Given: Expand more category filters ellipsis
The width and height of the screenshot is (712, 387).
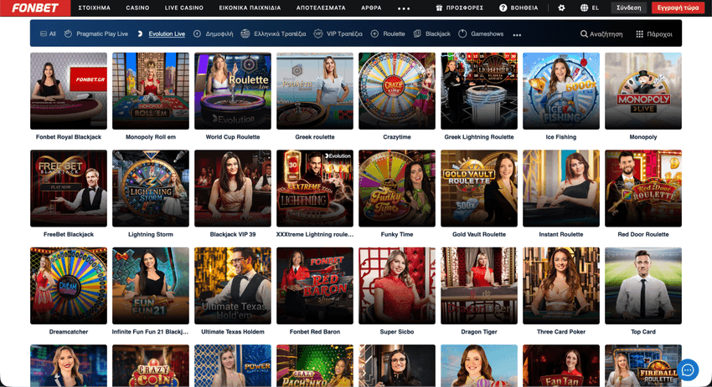Looking at the screenshot, I should tap(517, 35).
